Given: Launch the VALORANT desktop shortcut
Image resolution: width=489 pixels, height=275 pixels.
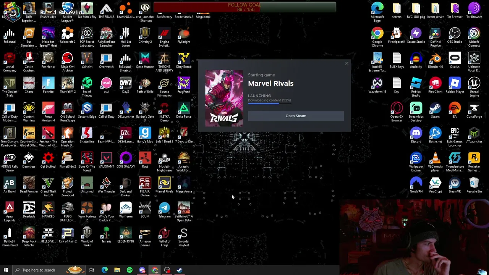Looking at the screenshot, I should 106,160.
